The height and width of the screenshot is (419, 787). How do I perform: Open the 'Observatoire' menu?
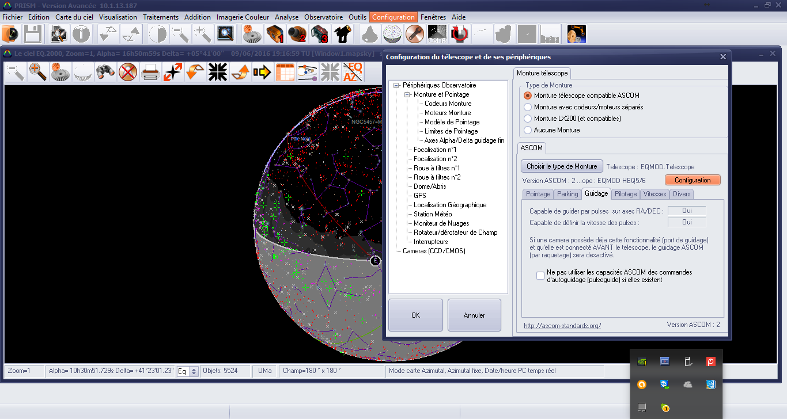pos(323,17)
